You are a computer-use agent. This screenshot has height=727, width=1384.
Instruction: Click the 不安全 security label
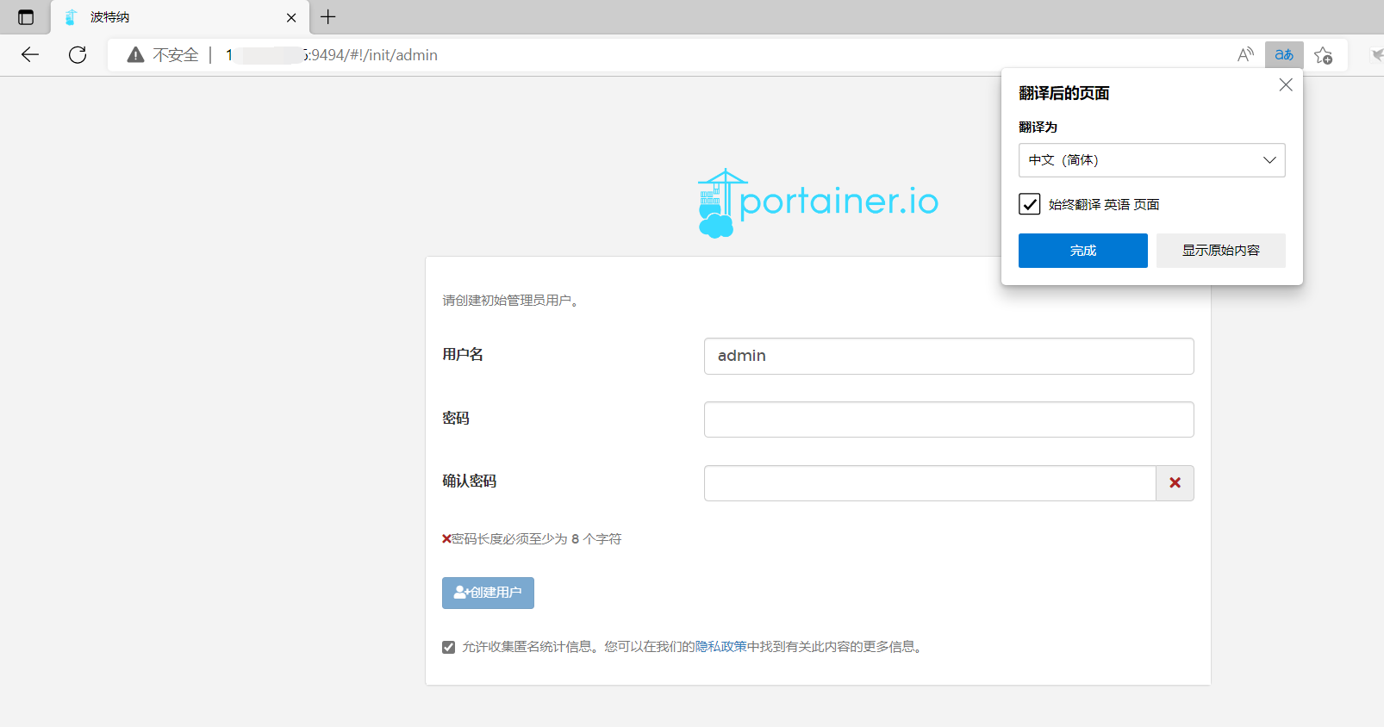click(176, 55)
